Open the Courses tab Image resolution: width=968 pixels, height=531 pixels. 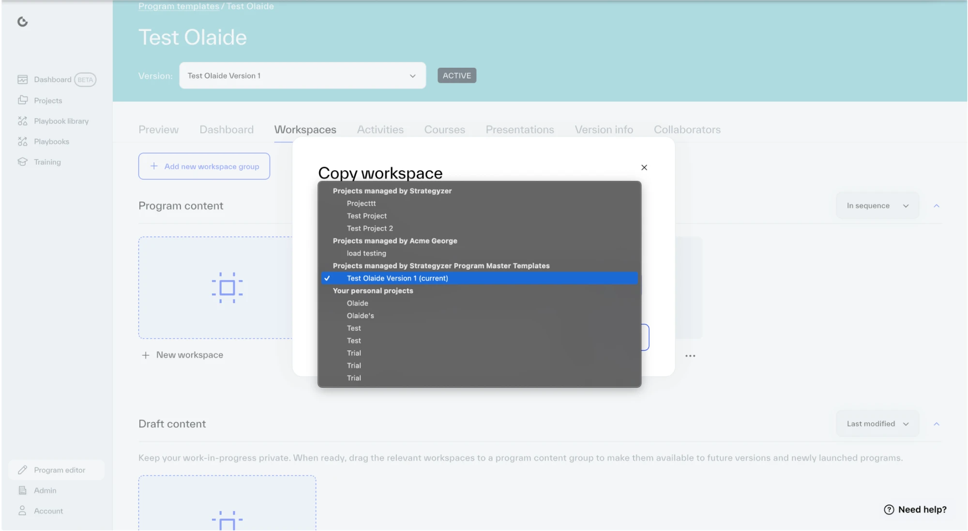[444, 130]
